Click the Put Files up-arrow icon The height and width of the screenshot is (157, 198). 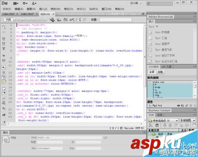point(170,125)
